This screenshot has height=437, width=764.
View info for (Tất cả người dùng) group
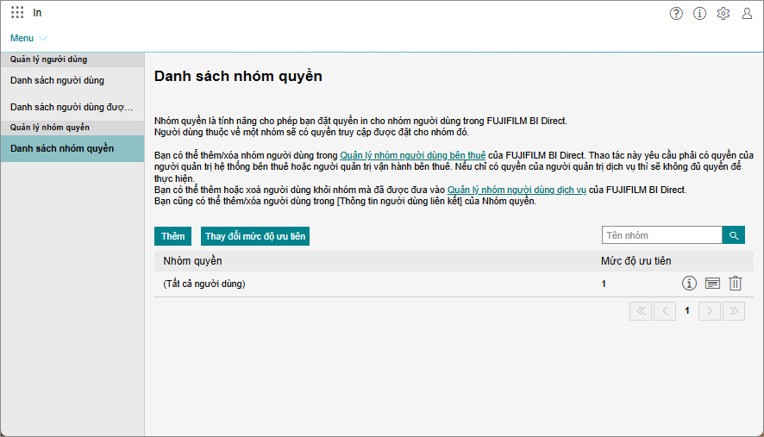pyautogui.click(x=689, y=283)
